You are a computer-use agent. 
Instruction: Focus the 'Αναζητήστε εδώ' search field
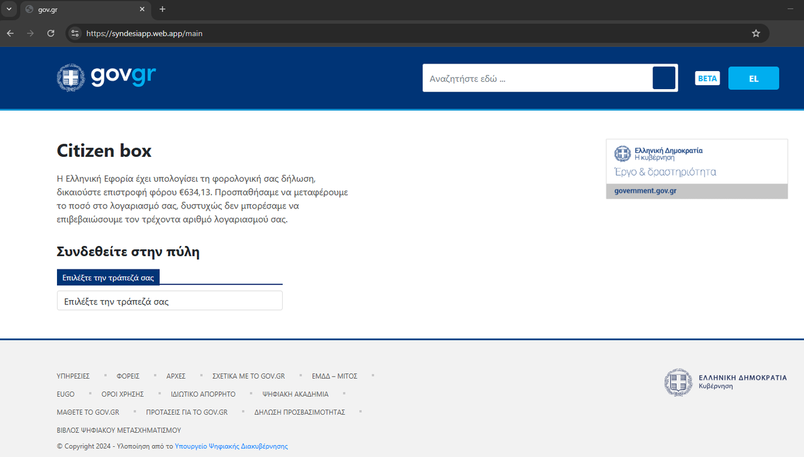tap(537, 78)
